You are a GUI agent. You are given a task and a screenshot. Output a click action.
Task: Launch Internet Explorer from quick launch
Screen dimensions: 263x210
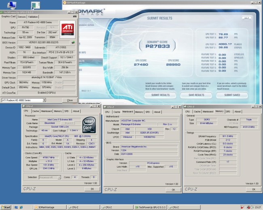pos(21,207)
